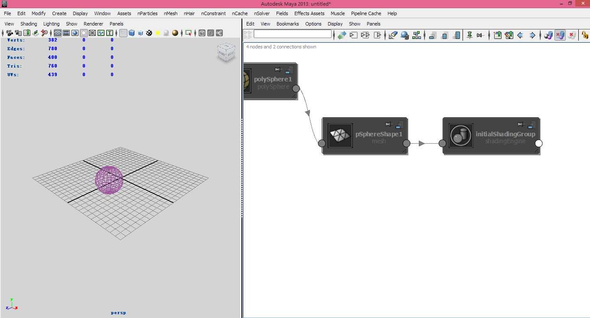590x318 pixels.
Task: Click the blue spheres icon left of the highlighted one
Action: (x=548, y=35)
